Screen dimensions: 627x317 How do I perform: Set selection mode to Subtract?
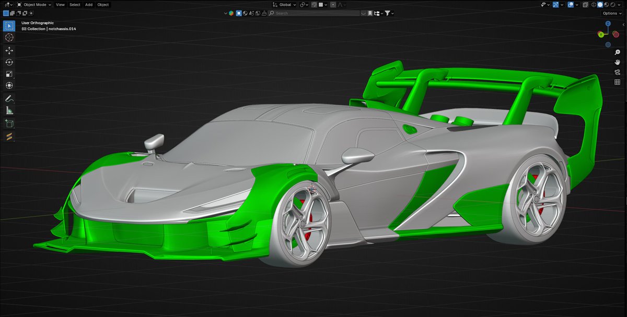click(19, 13)
